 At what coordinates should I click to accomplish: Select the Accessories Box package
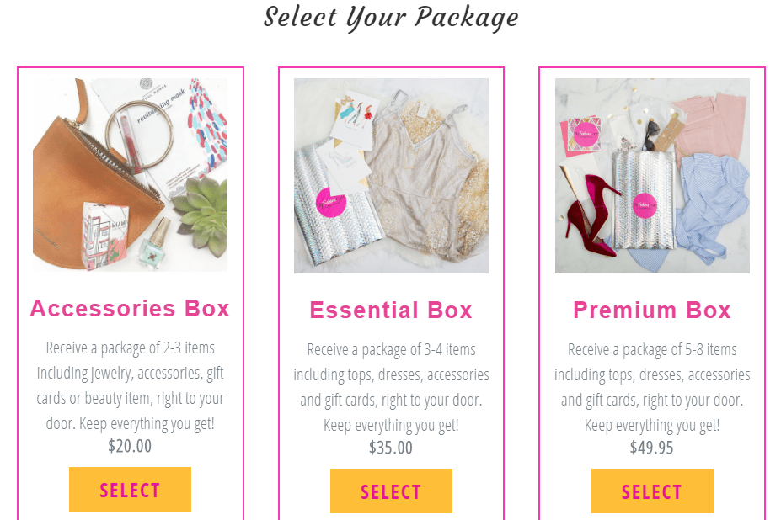coord(130,489)
